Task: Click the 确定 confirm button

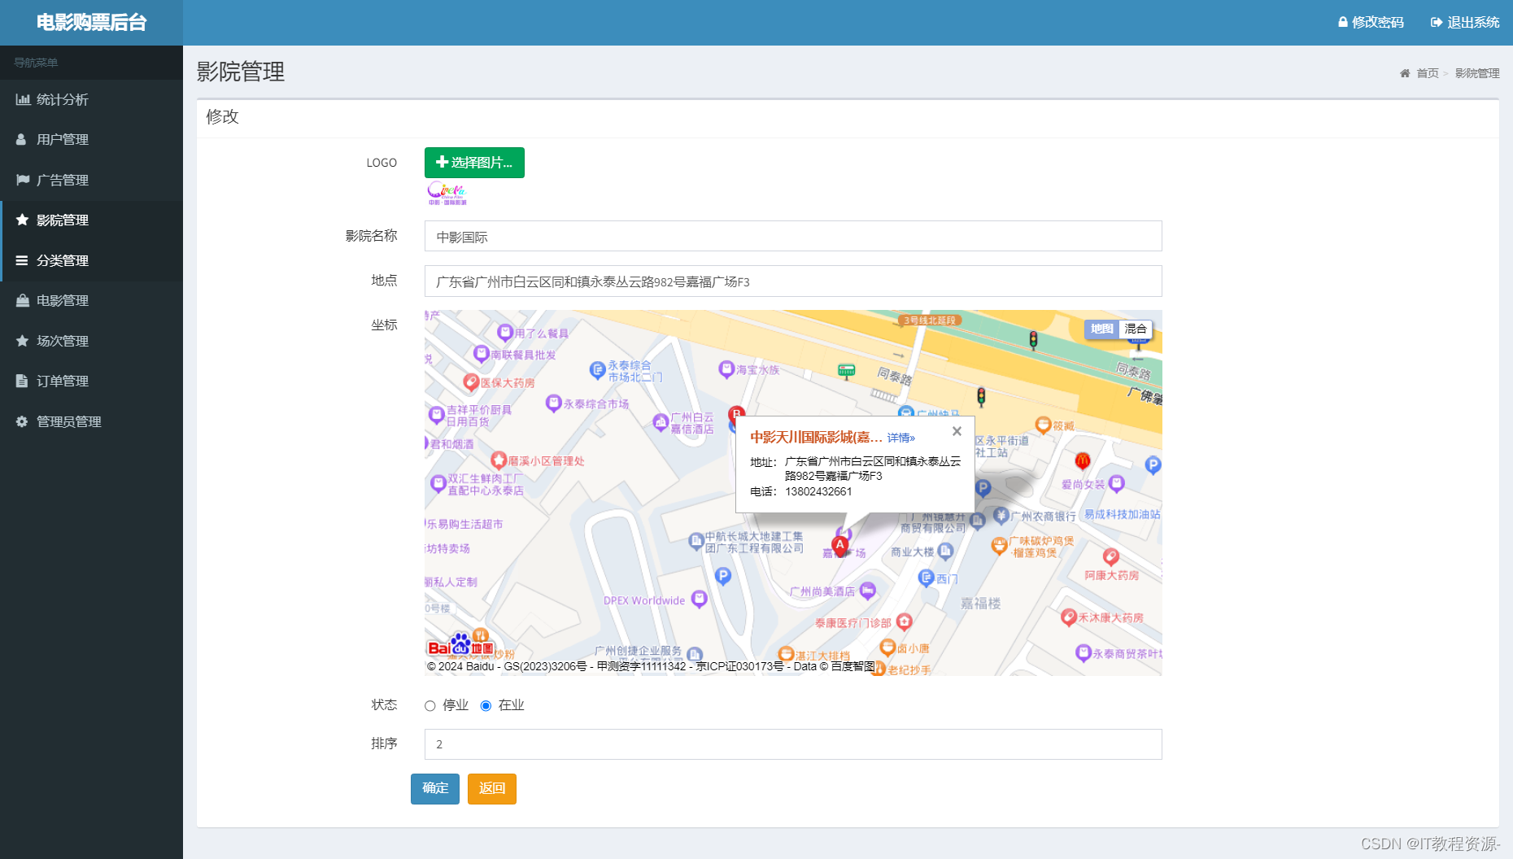Action: tap(435, 788)
